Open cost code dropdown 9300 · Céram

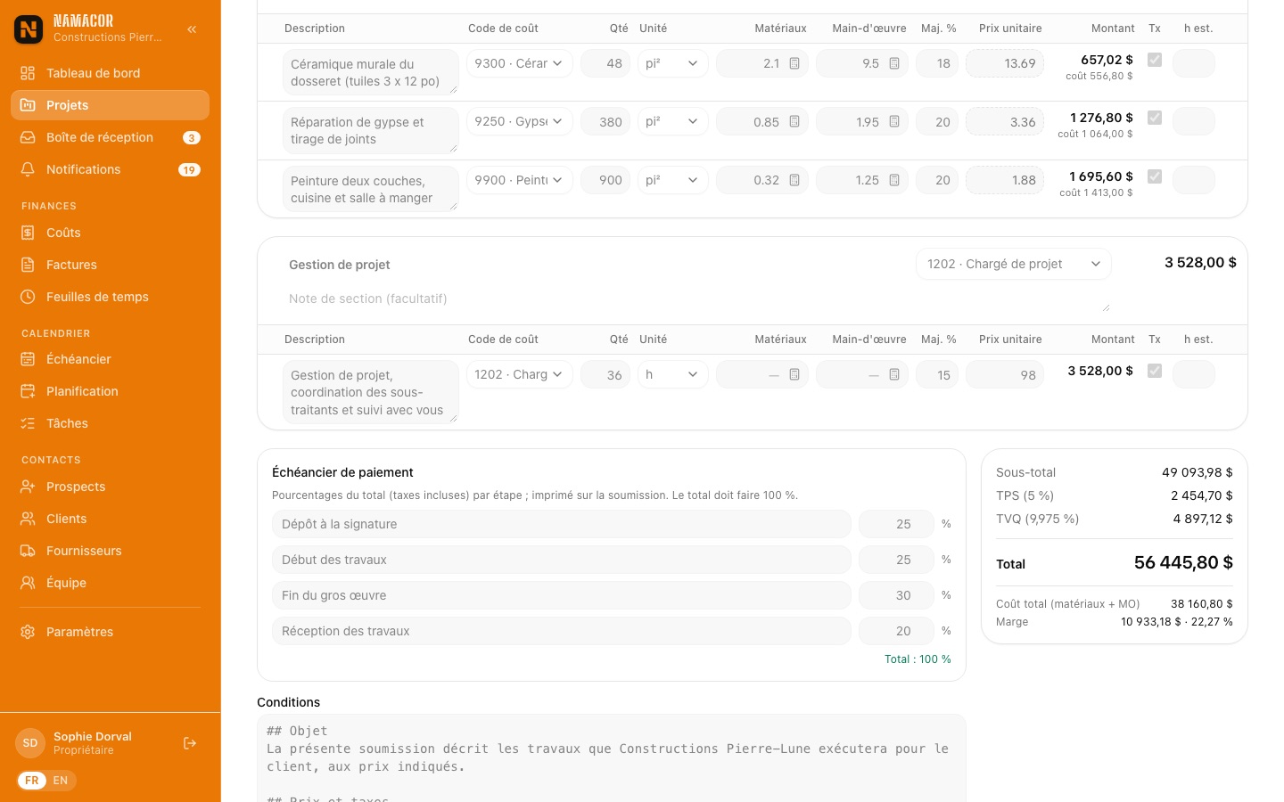(519, 63)
